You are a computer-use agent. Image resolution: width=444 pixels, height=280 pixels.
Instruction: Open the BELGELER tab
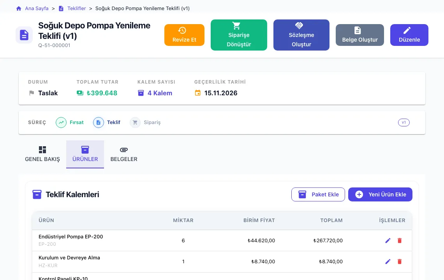click(124, 154)
